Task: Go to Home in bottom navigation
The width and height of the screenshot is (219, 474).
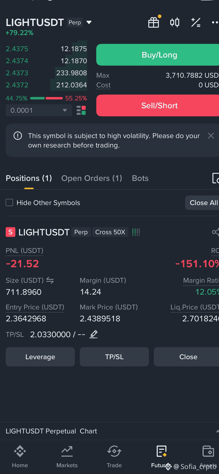Action: pyautogui.click(x=20, y=457)
